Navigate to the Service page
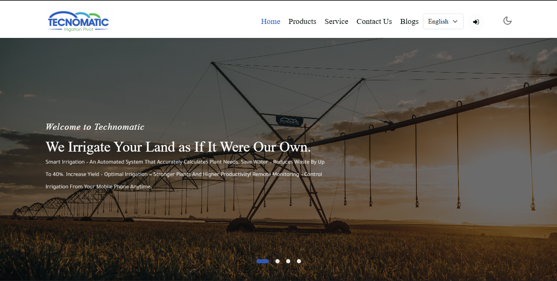The height and width of the screenshot is (281, 557). coord(336,21)
